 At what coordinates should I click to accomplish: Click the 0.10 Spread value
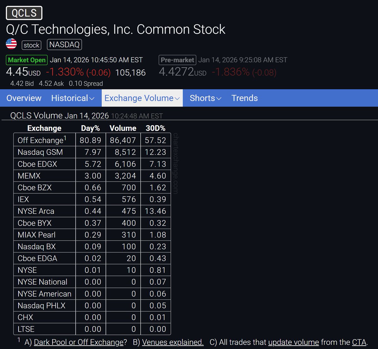[86, 84]
